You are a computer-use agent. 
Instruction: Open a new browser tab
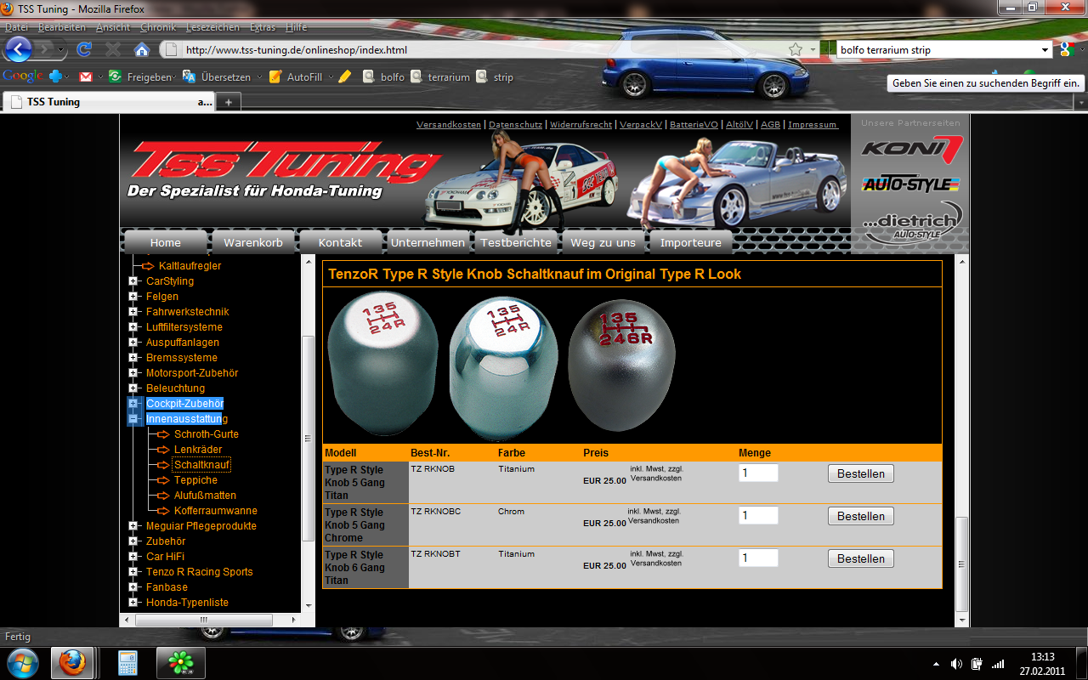coord(228,102)
